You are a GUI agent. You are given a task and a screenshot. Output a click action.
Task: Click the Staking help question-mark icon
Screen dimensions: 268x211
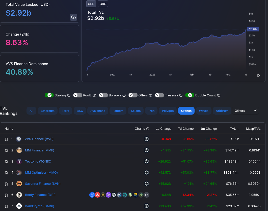pyautogui.click(x=68, y=95)
